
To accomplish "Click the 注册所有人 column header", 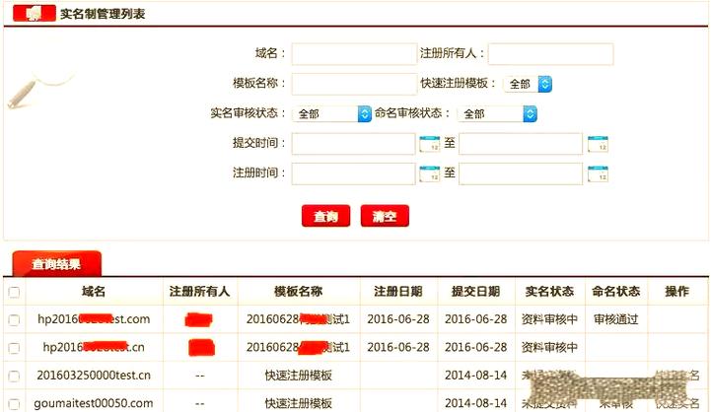I will coord(199,292).
